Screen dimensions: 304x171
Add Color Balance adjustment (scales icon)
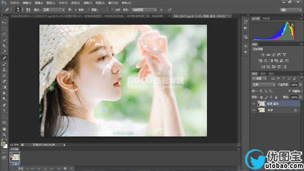tap(266, 61)
